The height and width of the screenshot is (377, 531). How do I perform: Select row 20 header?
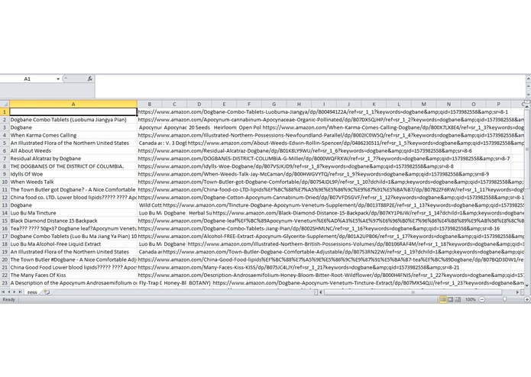[x=5, y=259]
